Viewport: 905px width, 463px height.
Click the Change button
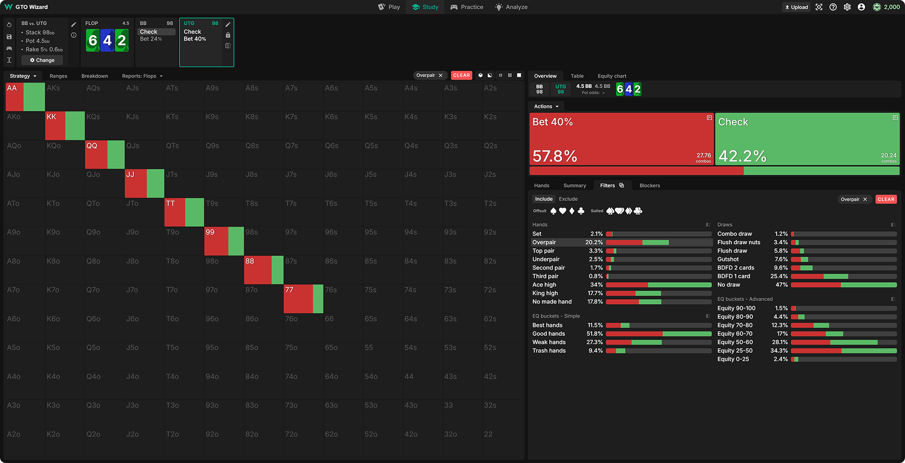pos(42,60)
